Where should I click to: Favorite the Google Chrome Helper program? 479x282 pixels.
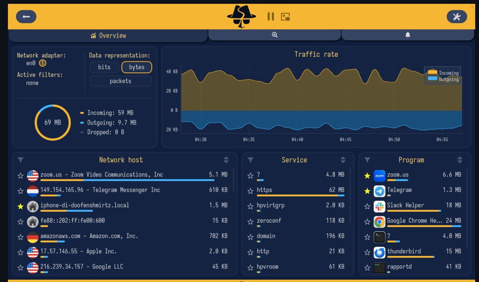coord(367,222)
